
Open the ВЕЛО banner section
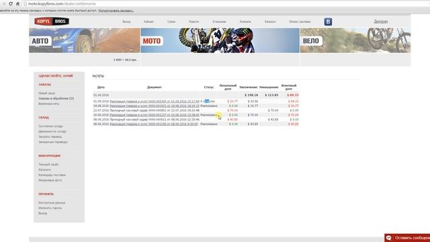coord(355,40)
